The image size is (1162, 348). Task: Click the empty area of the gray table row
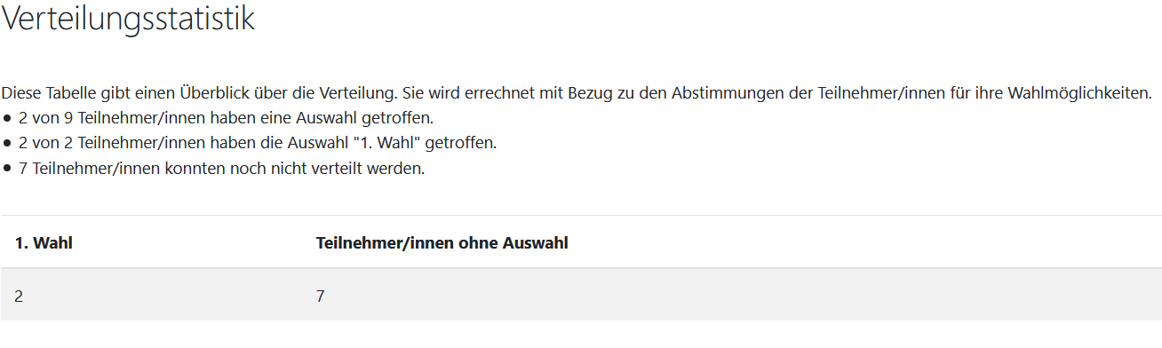pos(737,297)
